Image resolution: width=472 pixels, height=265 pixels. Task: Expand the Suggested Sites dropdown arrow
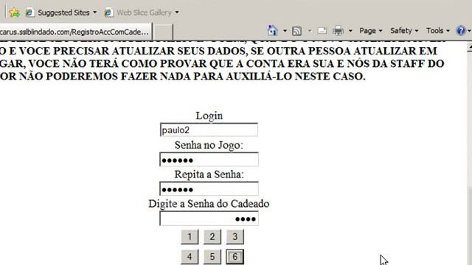95,13
